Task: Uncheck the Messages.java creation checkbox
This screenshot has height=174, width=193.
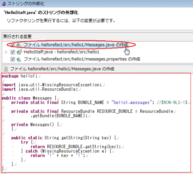Action: click(x=12, y=45)
